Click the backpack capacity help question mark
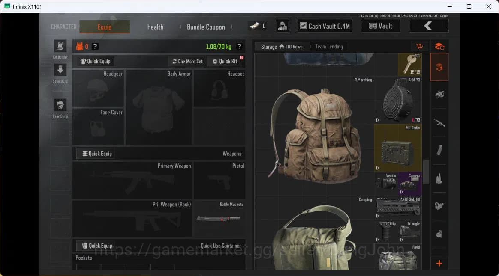 pos(95,46)
